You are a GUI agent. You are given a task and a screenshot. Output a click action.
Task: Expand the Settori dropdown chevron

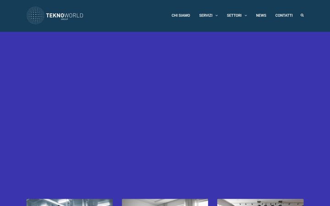coord(246,16)
